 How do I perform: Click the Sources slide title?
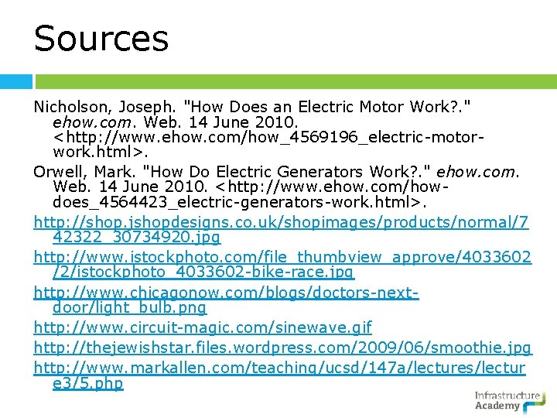click(x=101, y=39)
